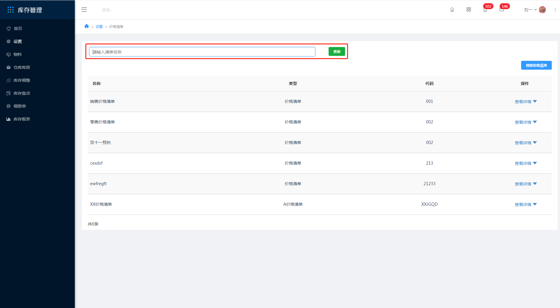This screenshot has width=560, height=308.
Task: Click the green 查询 button
Action: [x=337, y=52]
